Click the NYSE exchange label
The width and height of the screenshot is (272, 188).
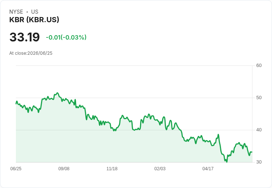(x=16, y=12)
